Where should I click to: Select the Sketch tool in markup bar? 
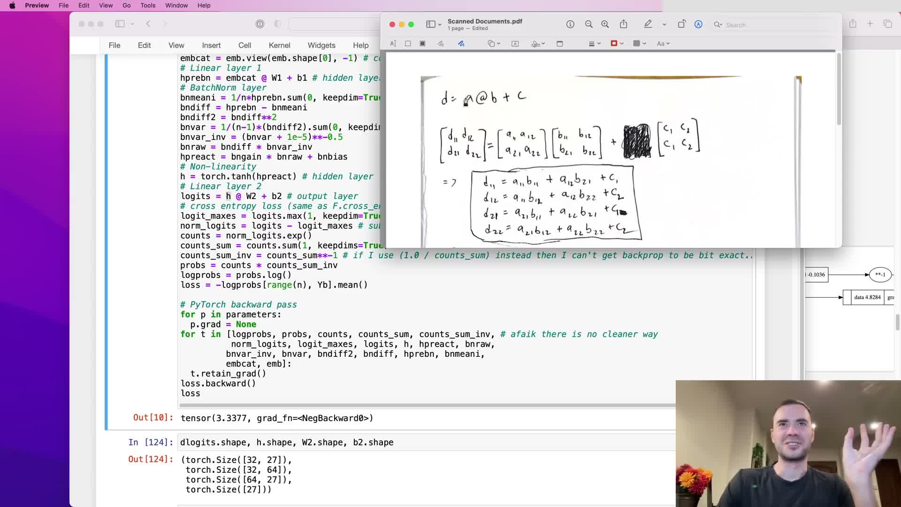coord(441,44)
